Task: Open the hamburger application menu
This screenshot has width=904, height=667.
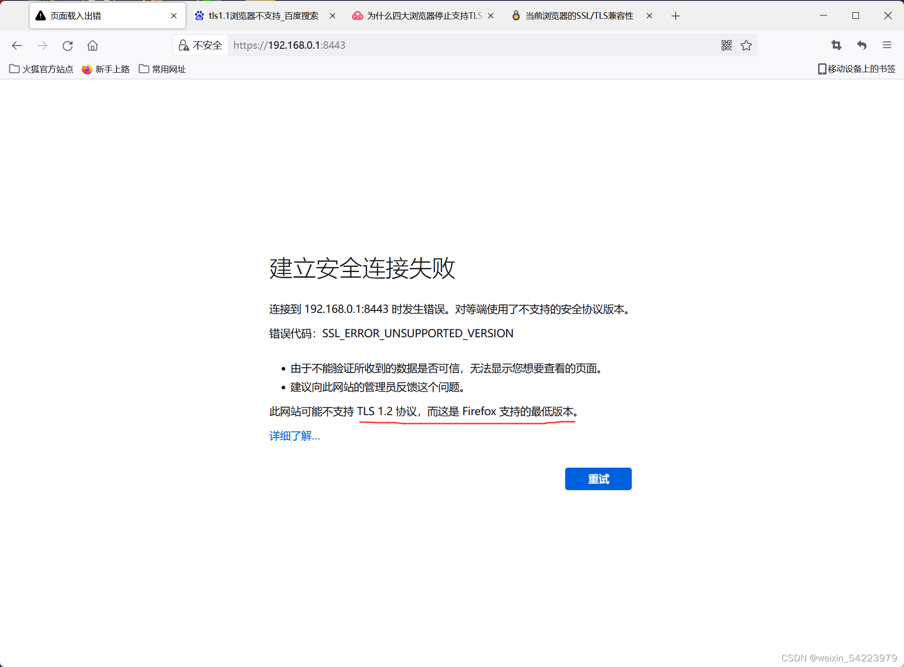Action: [887, 45]
